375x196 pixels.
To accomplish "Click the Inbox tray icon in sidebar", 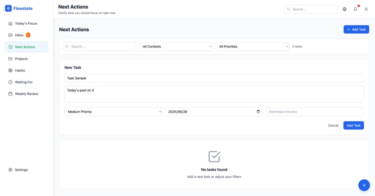I will coord(10,35).
